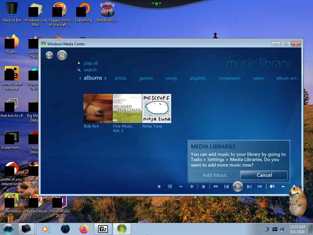Image resolution: width=313 pixels, height=235 pixels.
Task: Skip to previous track
Action: [226, 187]
